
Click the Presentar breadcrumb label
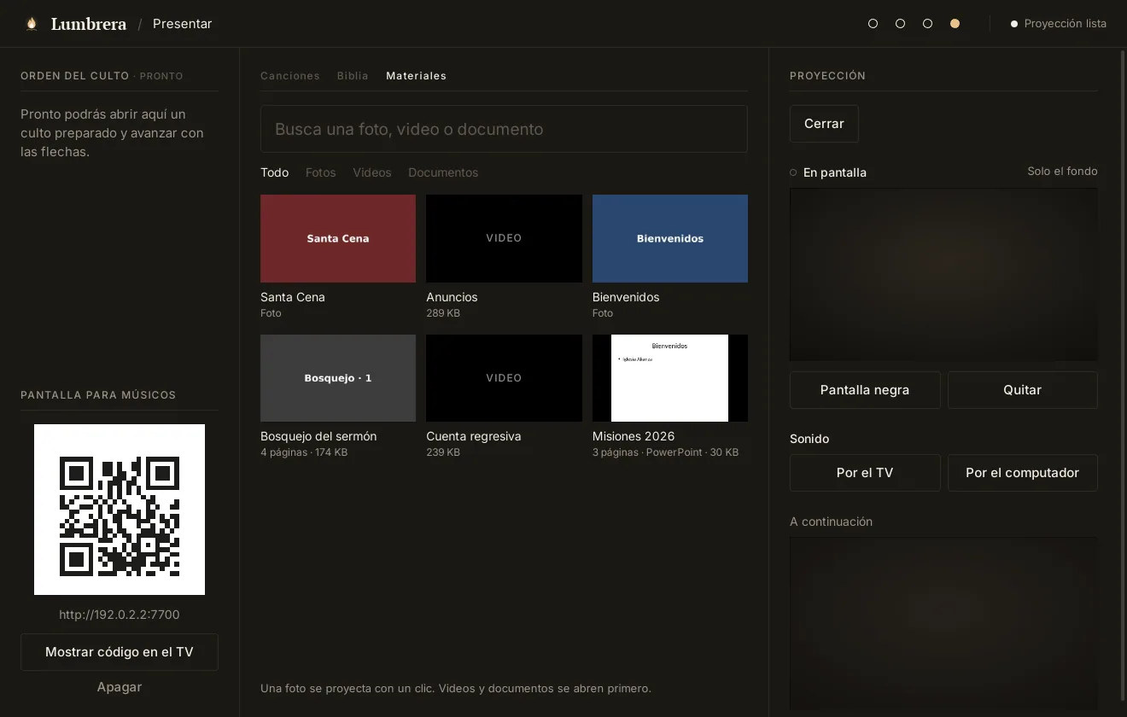(x=183, y=24)
